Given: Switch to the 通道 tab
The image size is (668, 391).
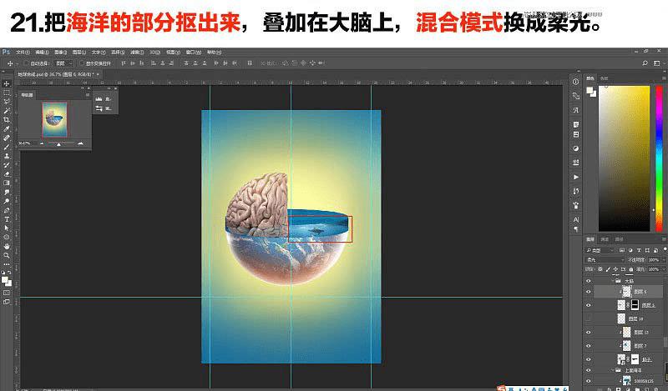Looking at the screenshot, I should 605,239.
